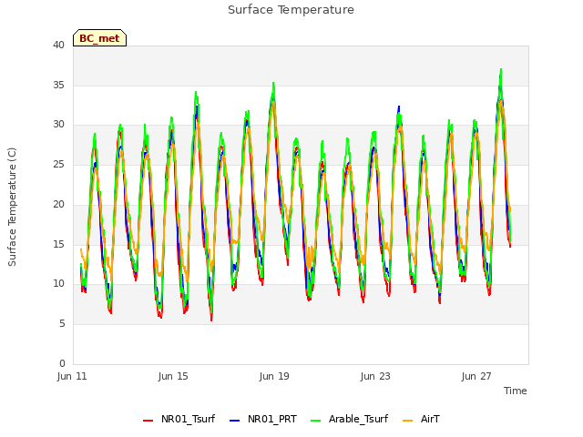The width and height of the screenshot is (583, 437).
Task: Click the blue NR01_PRT legend swatch
Action: point(235,421)
